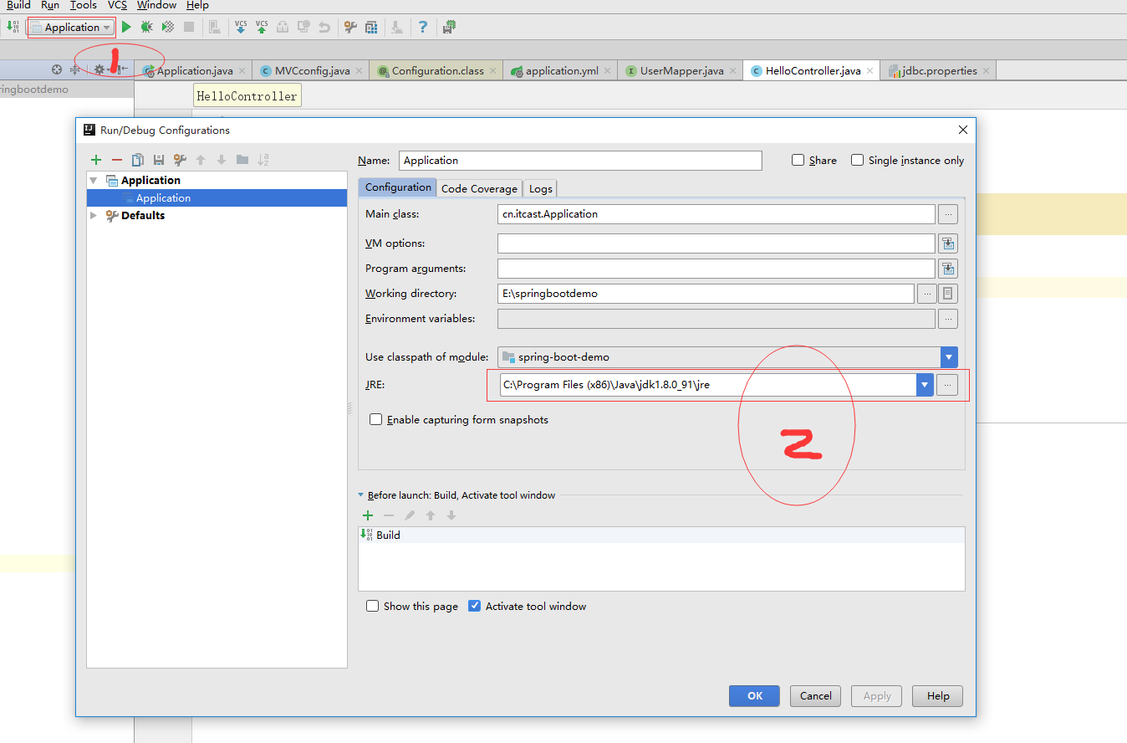Close the Configuration.class editor tab
Screen dimensions: 1127x743
pos(495,71)
